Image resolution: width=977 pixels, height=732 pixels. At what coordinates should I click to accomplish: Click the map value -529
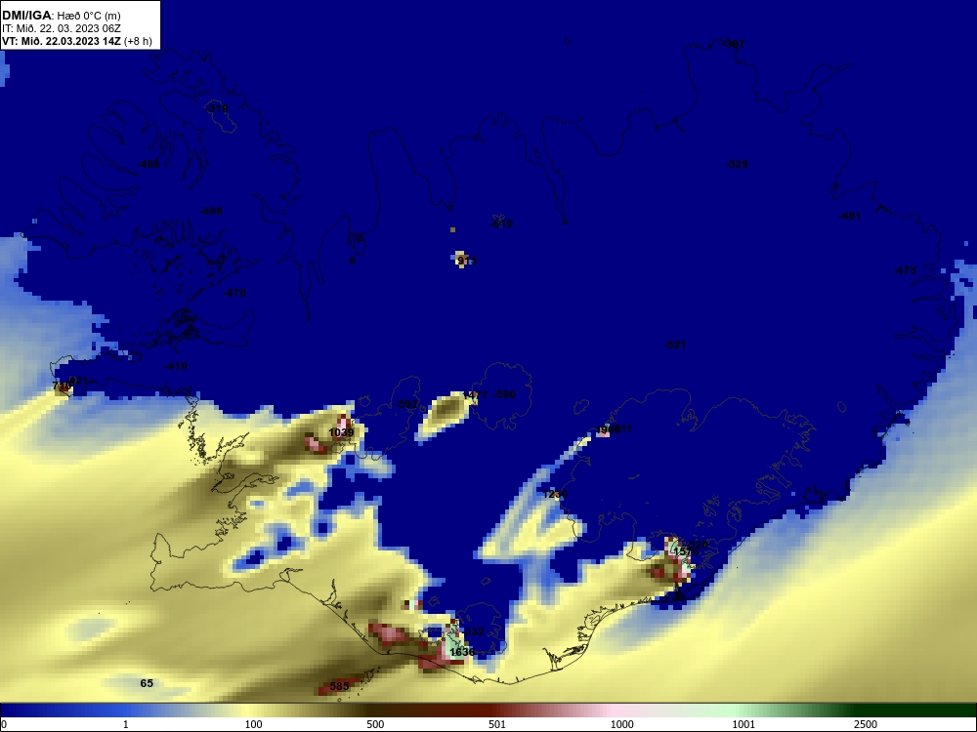(737, 164)
